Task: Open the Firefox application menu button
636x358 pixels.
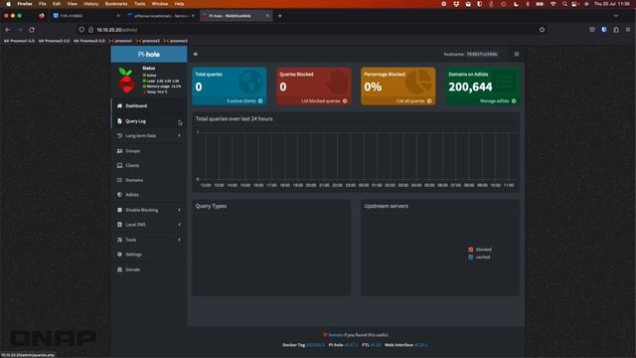Action: (x=628, y=30)
